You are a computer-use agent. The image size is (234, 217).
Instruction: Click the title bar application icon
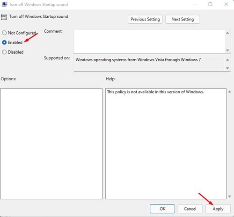pos(4,4)
